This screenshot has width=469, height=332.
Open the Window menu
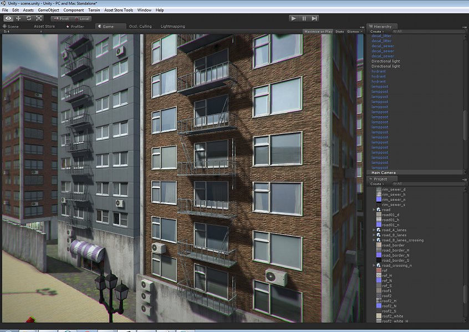point(144,10)
